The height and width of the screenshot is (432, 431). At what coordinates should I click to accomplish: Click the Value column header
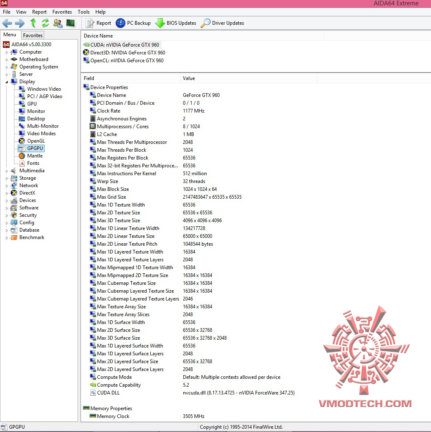[x=249, y=78]
